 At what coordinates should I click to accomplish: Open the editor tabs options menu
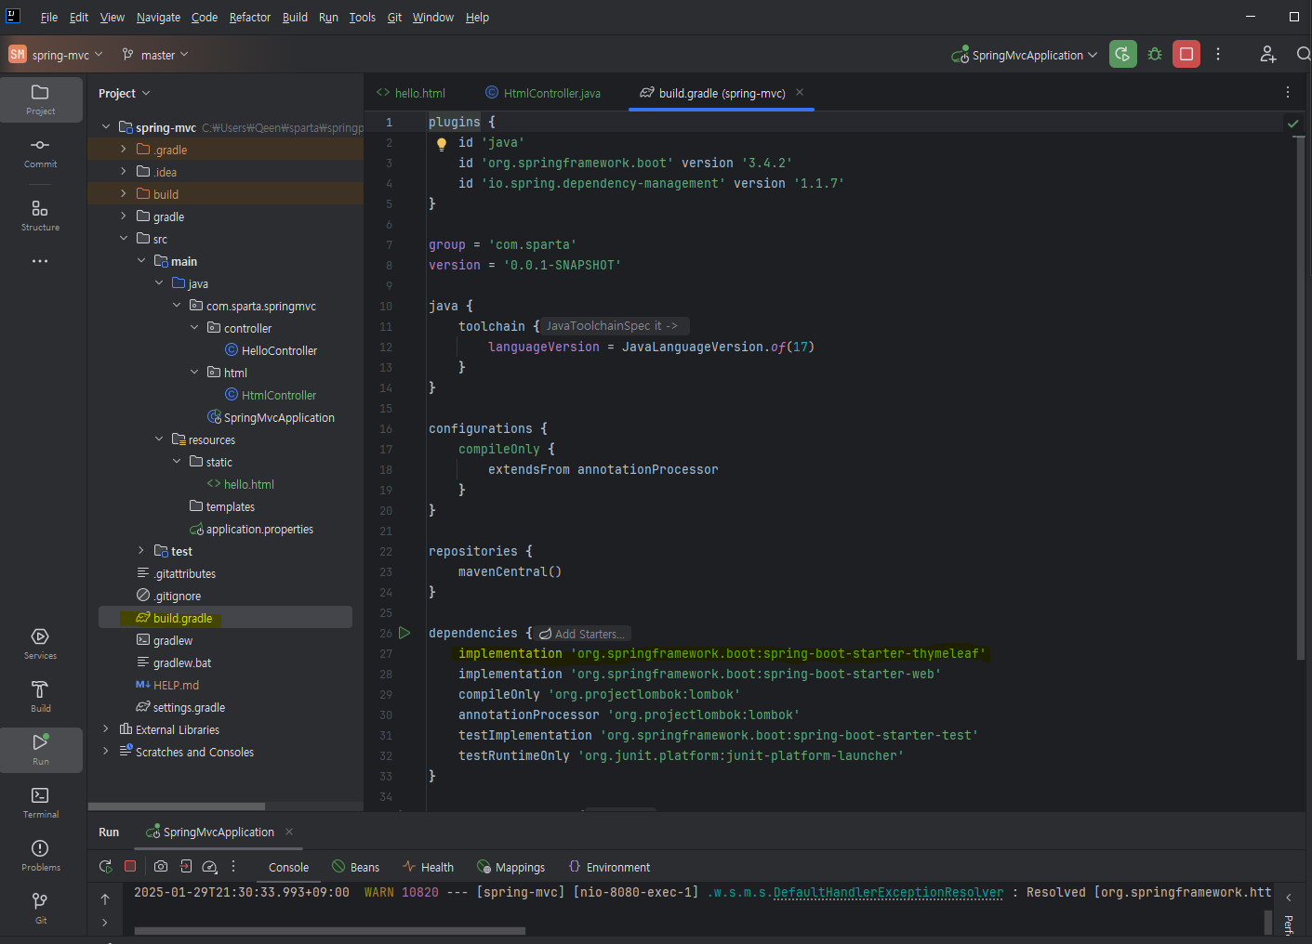click(x=1288, y=92)
